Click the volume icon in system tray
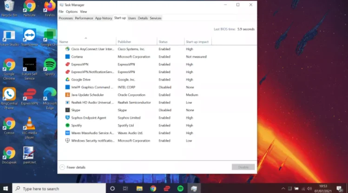 (309, 188)
